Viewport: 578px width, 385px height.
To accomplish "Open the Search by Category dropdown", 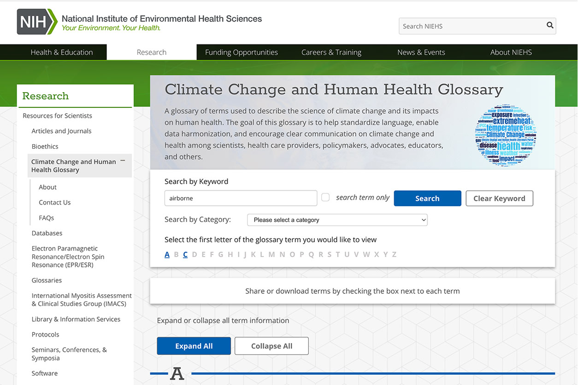I will click(x=337, y=220).
